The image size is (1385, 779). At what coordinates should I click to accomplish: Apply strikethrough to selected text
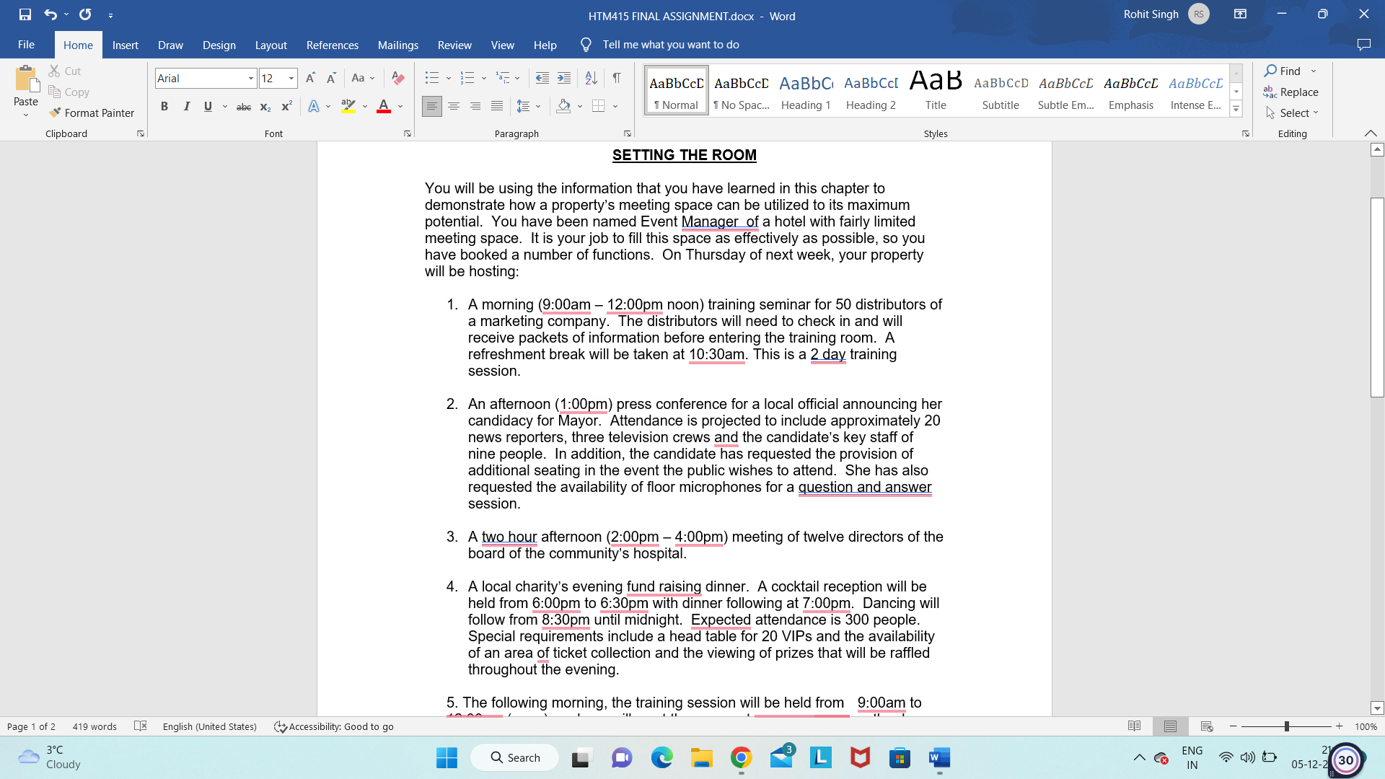click(243, 106)
